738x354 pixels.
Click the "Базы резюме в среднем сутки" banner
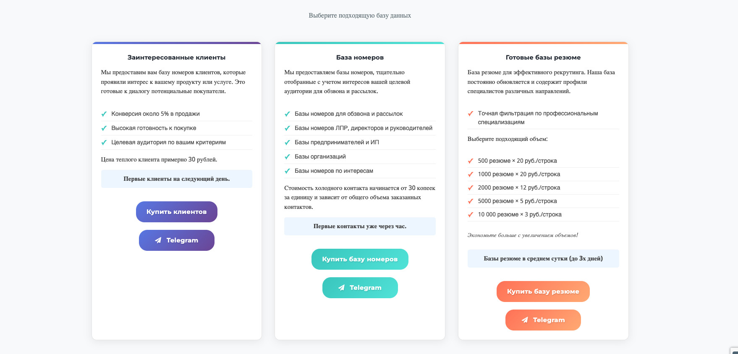coord(543,258)
